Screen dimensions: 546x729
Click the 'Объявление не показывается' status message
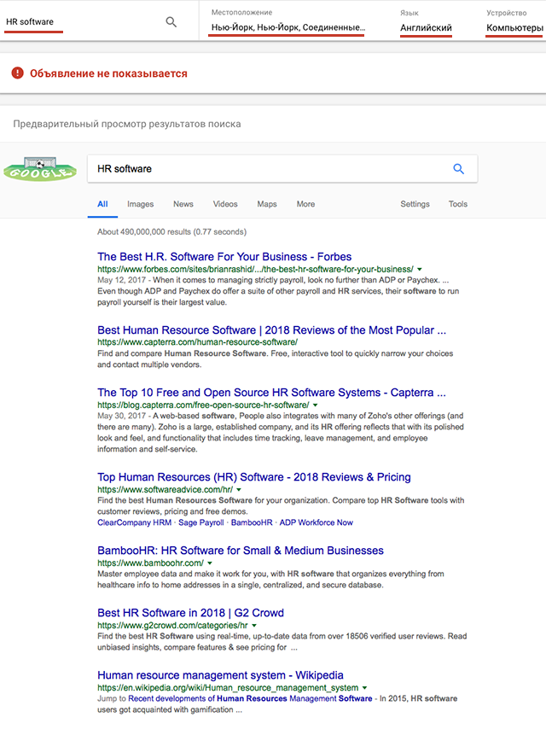108,73
